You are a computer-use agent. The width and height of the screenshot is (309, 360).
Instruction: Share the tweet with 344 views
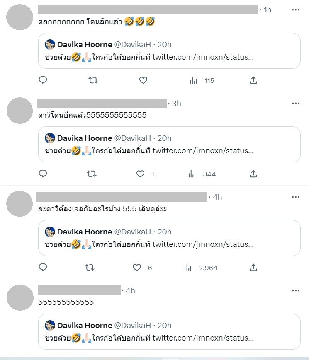tap(253, 174)
